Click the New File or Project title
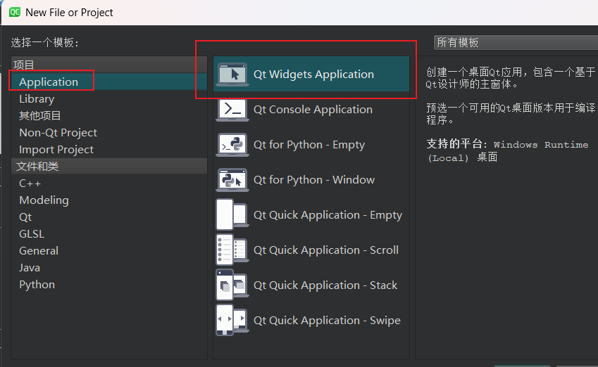598x367 pixels. point(70,13)
